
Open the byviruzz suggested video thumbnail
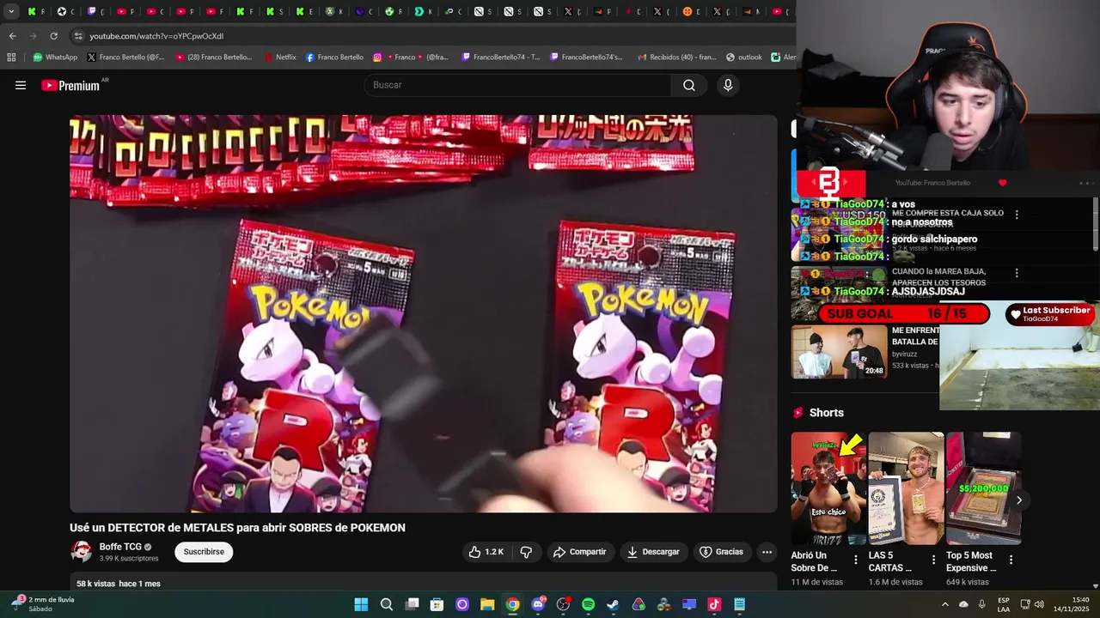coord(839,351)
